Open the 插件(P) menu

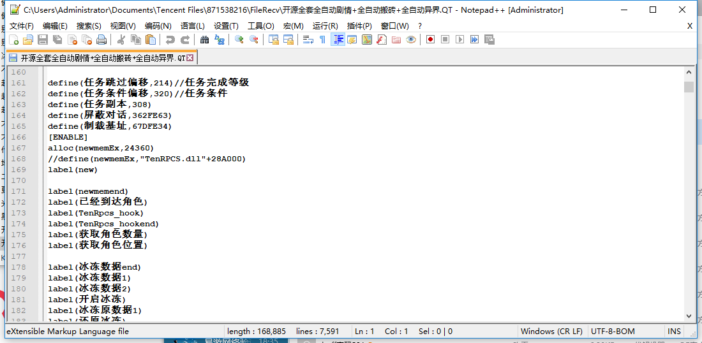359,26
